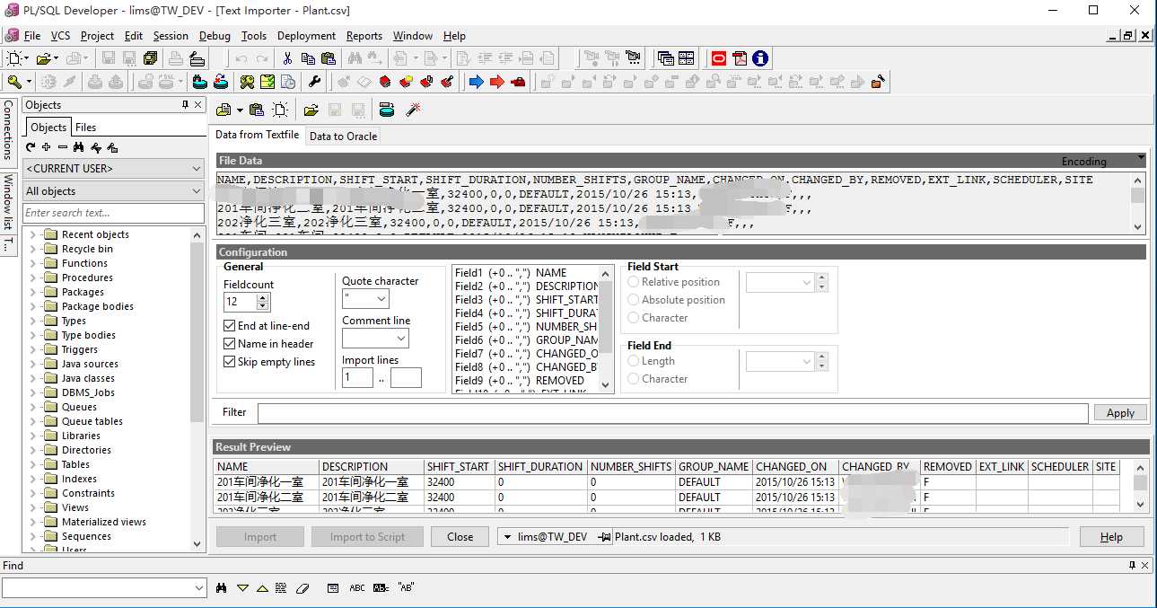
Task: Open the All objects filter dropdown
Action: 113,191
